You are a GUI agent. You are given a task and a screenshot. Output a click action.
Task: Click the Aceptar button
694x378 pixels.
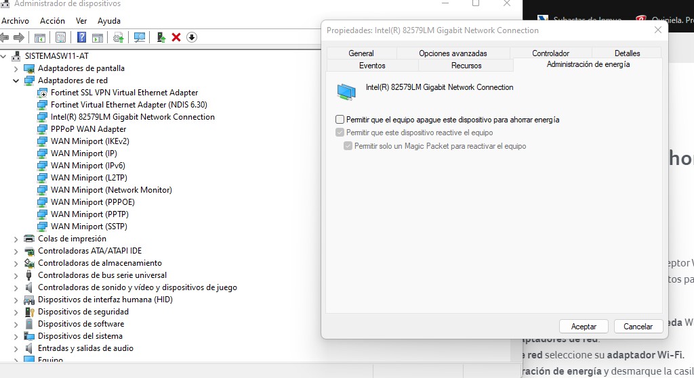pyautogui.click(x=584, y=327)
